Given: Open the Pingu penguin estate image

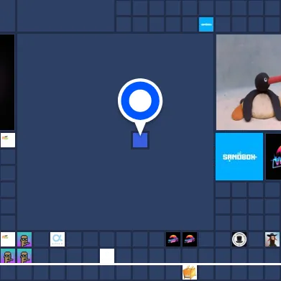Looking at the screenshot, I should 249,82.
